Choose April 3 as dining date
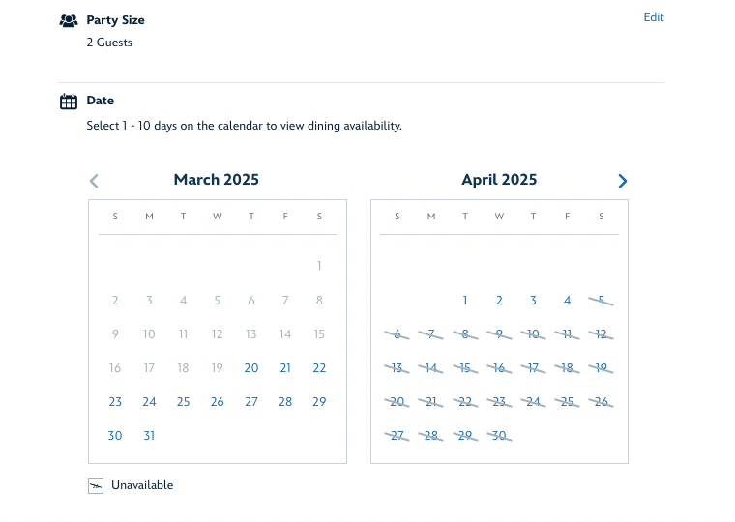The height and width of the screenshot is (522, 735). (533, 301)
